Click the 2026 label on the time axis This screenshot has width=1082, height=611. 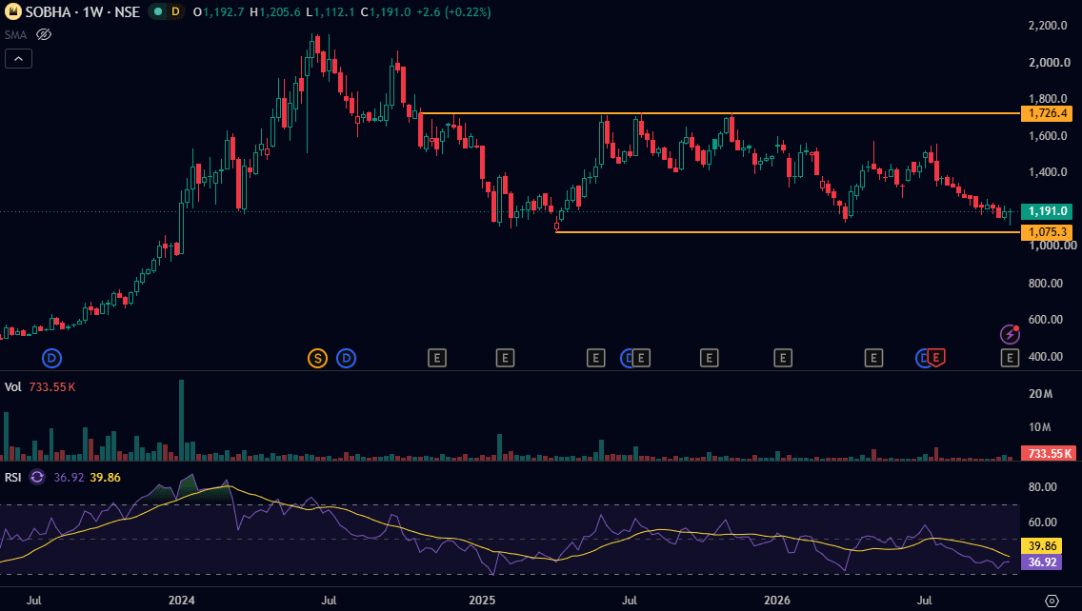click(x=776, y=600)
